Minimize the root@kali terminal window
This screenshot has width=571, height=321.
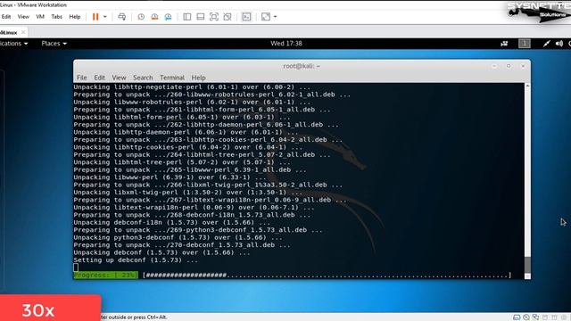(x=494, y=66)
